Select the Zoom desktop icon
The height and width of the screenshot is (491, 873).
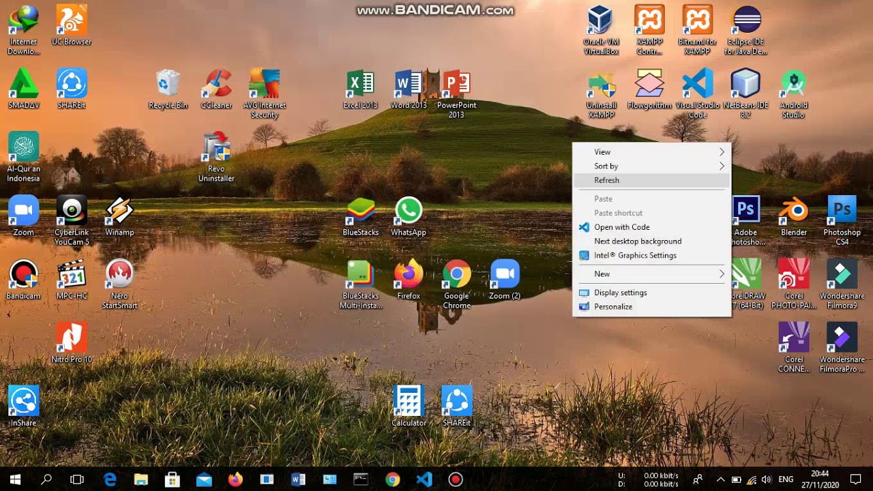(23, 215)
